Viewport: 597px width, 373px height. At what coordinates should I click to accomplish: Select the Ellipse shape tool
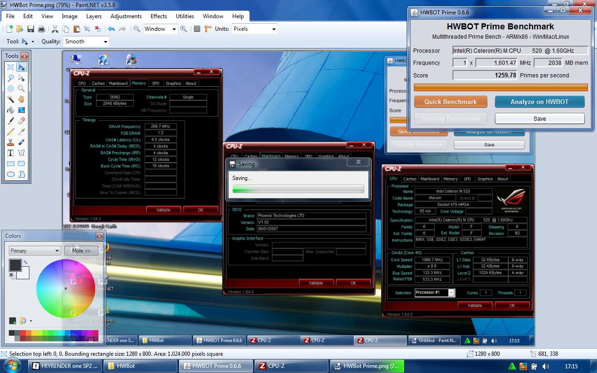(10, 174)
